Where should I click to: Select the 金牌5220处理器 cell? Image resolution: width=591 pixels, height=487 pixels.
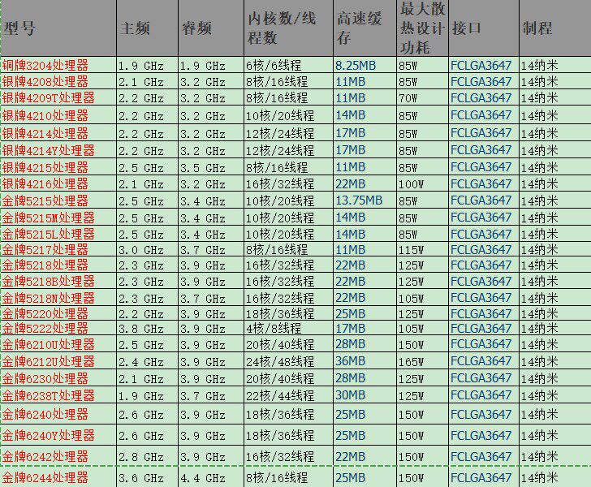[x=58, y=313]
